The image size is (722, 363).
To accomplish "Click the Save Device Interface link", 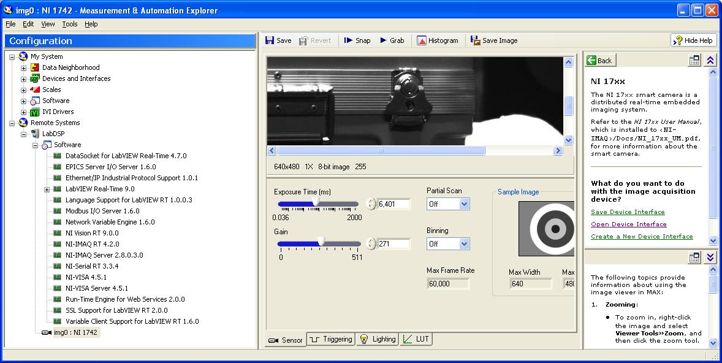I will tap(628, 212).
